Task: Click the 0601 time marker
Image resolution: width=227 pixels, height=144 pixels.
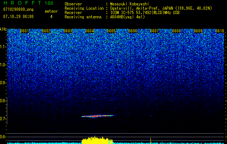Action: pos(25,31)
